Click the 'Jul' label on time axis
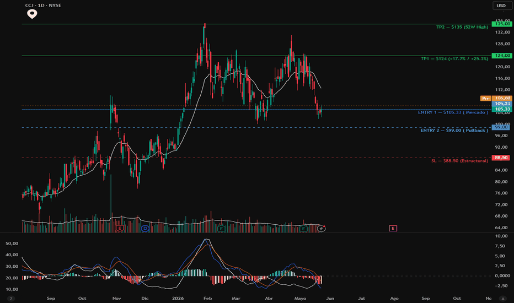514x303 pixels. [362, 299]
